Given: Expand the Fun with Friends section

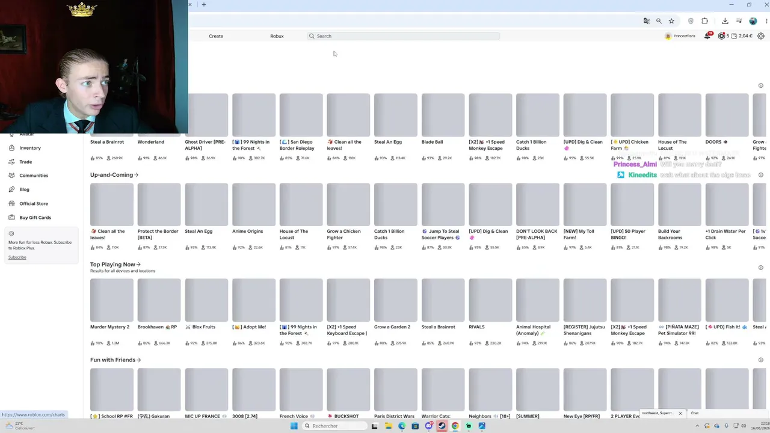Looking at the screenshot, I should 115,360.
